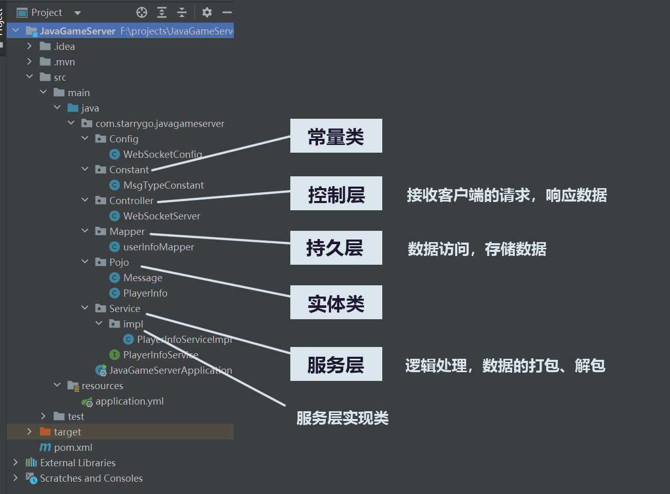Click the PlayerInfoService interface icon
The image size is (670, 494).
pyautogui.click(x=114, y=355)
